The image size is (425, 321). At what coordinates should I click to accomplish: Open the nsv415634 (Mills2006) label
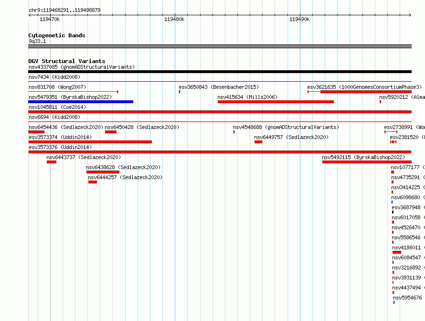(x=247, y=97)
